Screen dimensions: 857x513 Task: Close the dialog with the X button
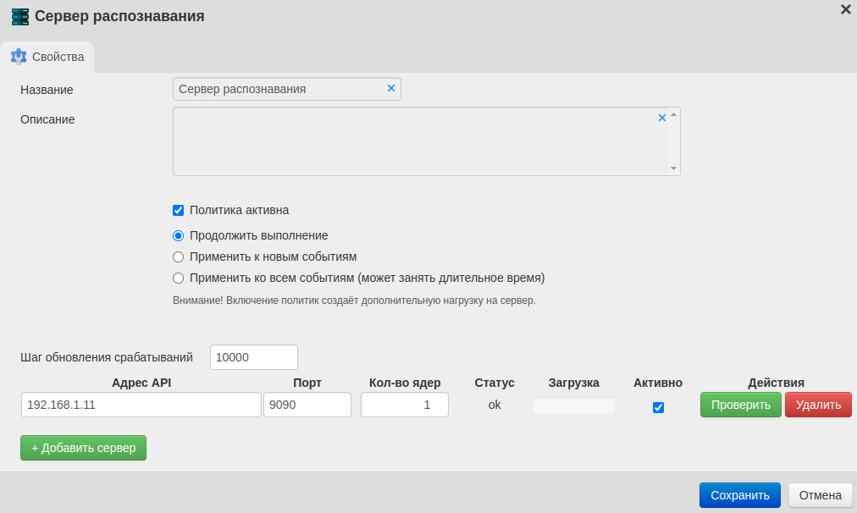pos(845,9)
